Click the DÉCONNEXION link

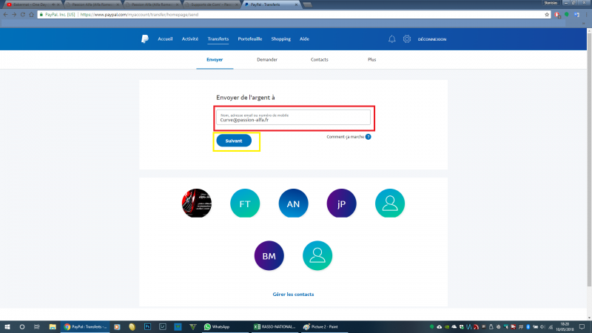tap(432, 39)
